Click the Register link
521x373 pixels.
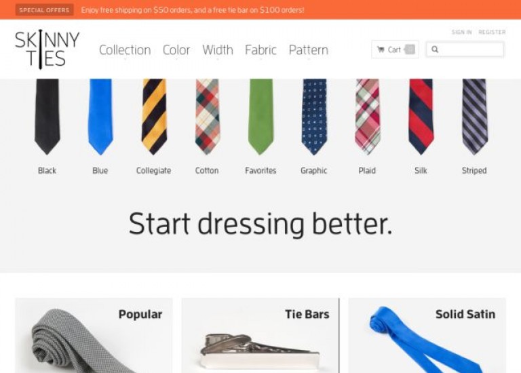pos(492,33)
